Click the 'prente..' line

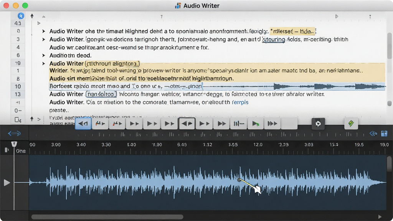click(59, 110)
